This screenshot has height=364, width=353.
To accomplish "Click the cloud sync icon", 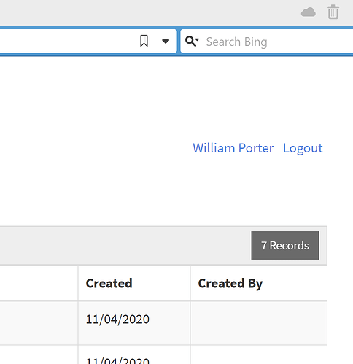I will click(x=309, y=12).
